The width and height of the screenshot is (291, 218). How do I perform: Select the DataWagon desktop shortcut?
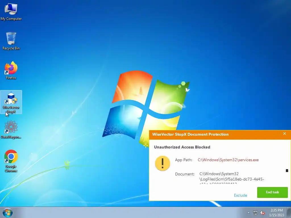tap(11, 130)
